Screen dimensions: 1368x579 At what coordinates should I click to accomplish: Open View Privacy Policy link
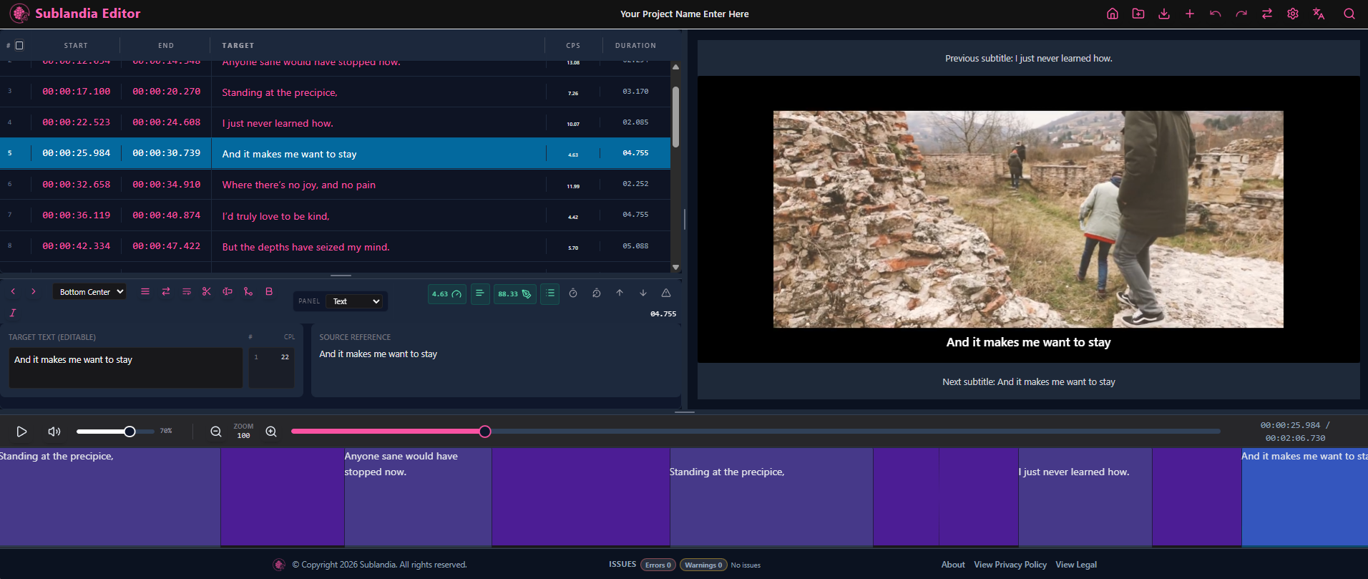pyautogui.click(x=1010, y=565)
